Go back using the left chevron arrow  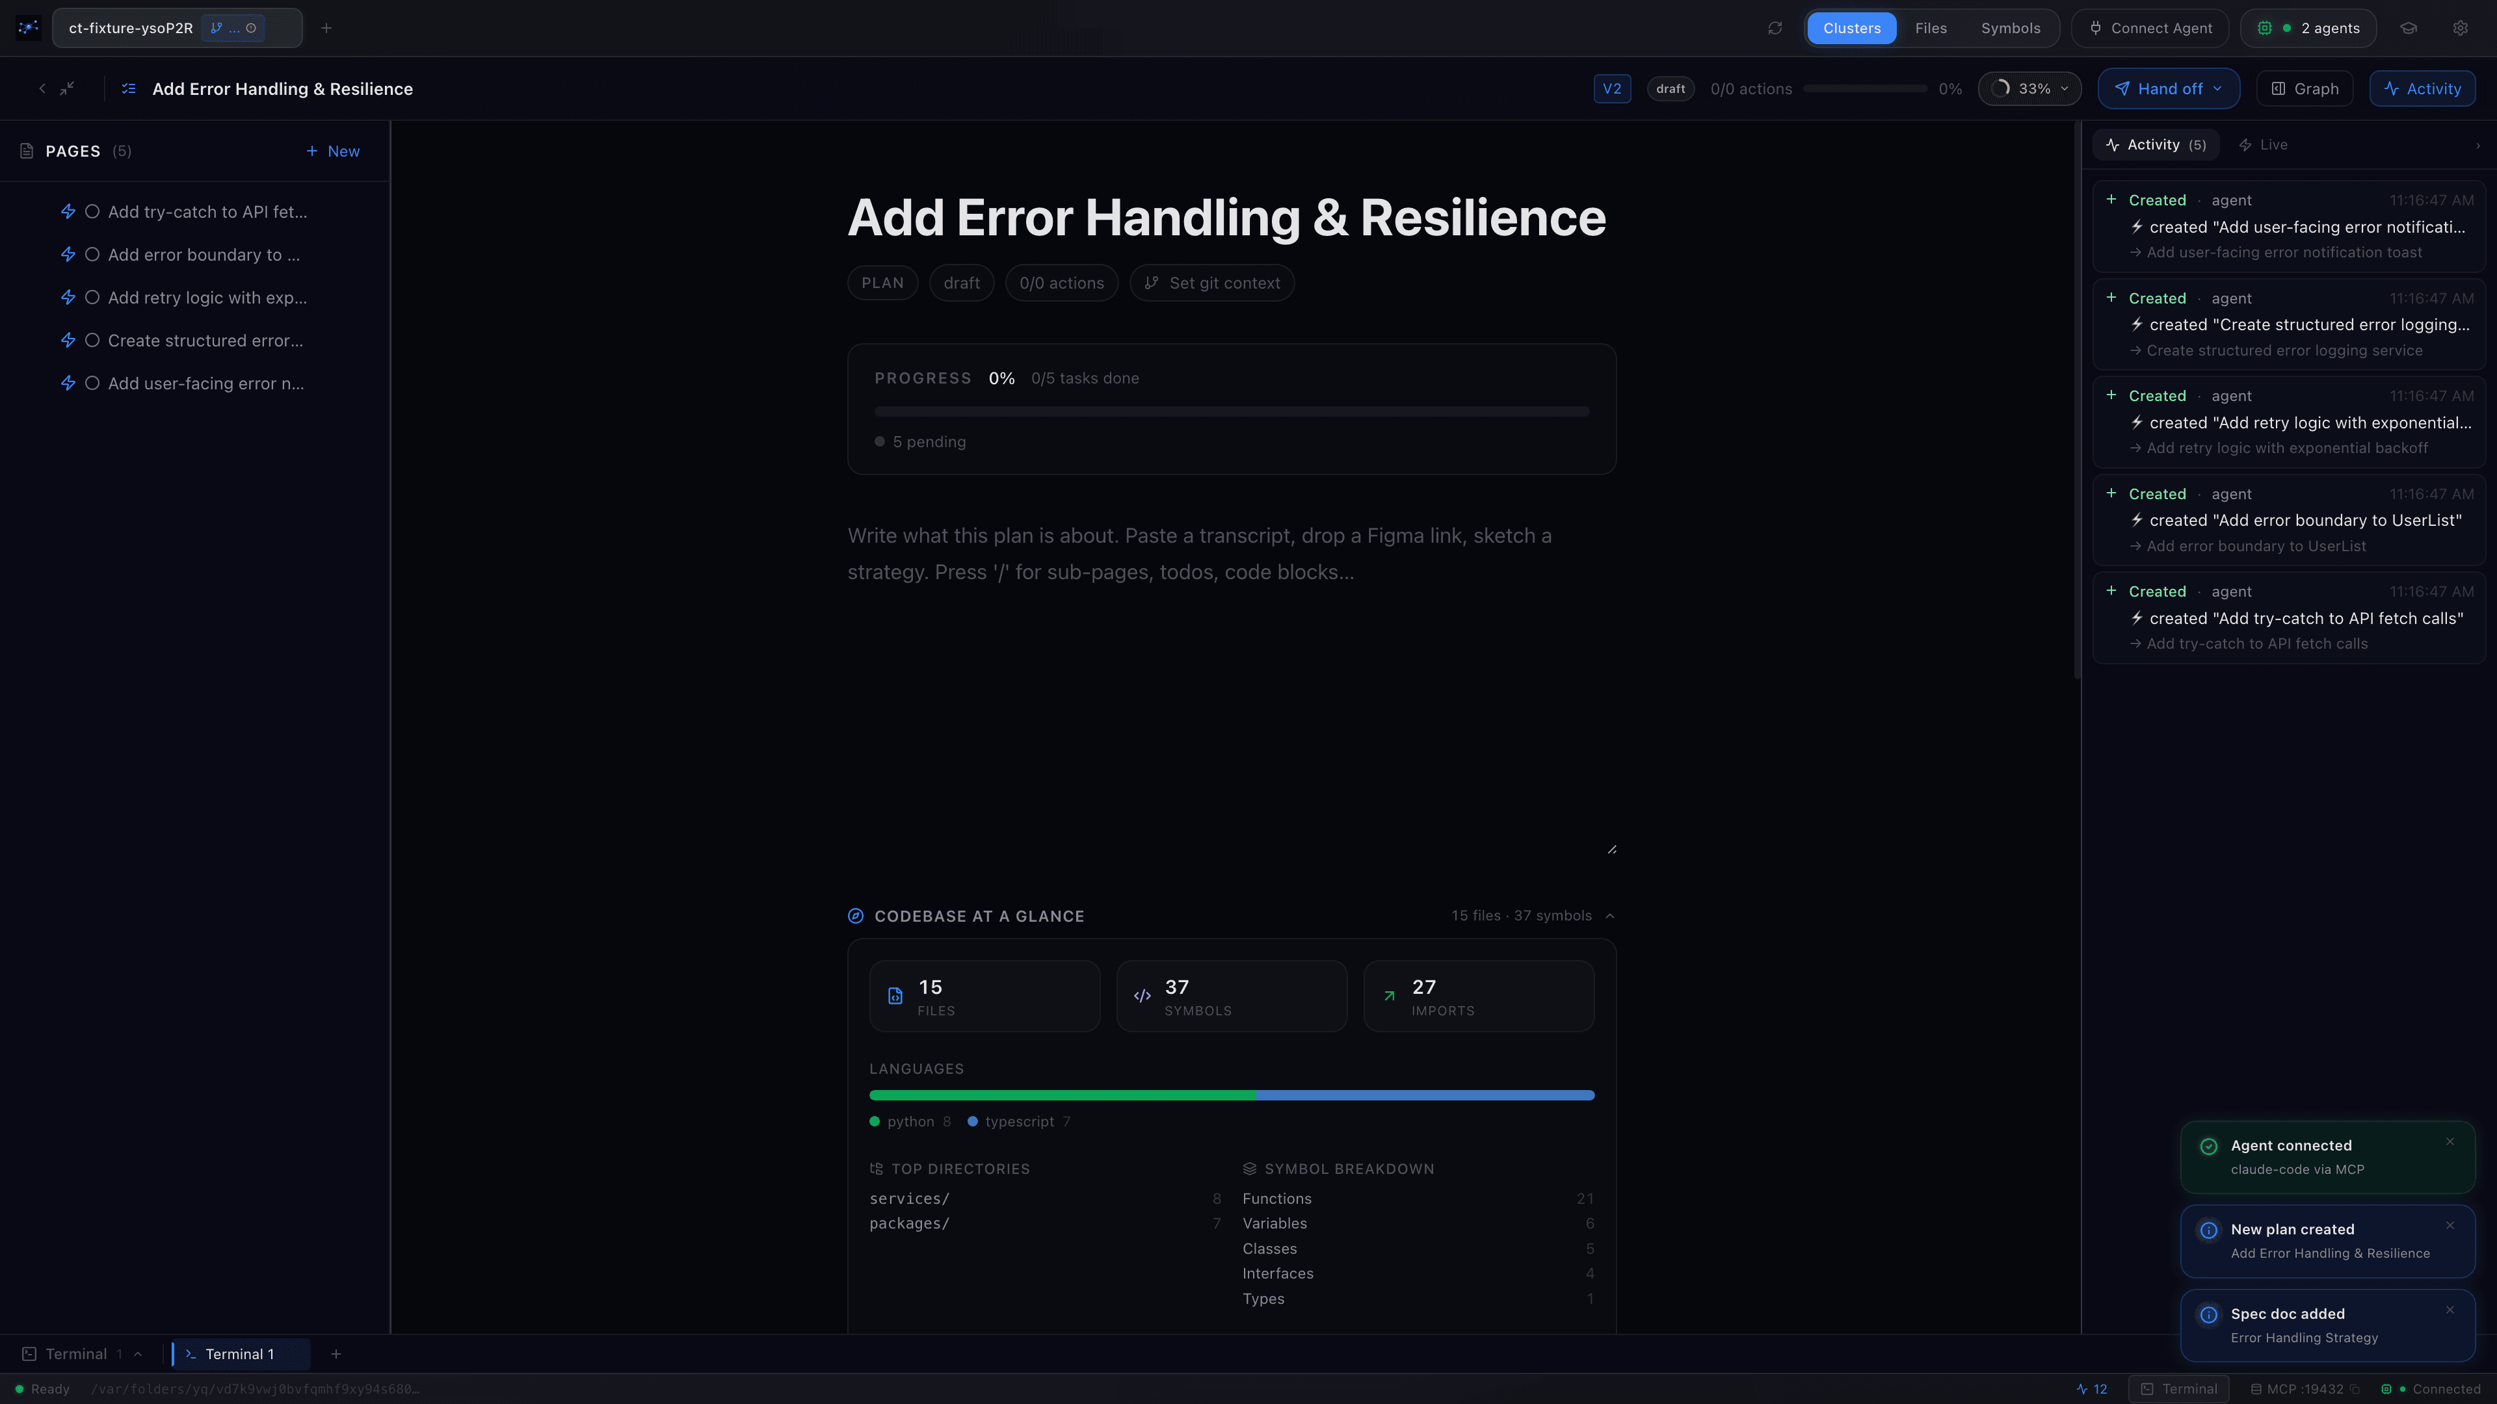42,88
